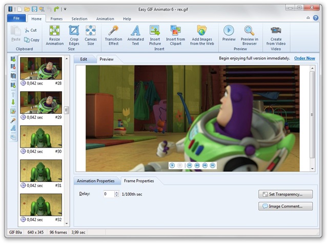328x244 pixels.
Task: Click the magic wand effect icon in sidebar
Action: (13, 120)
